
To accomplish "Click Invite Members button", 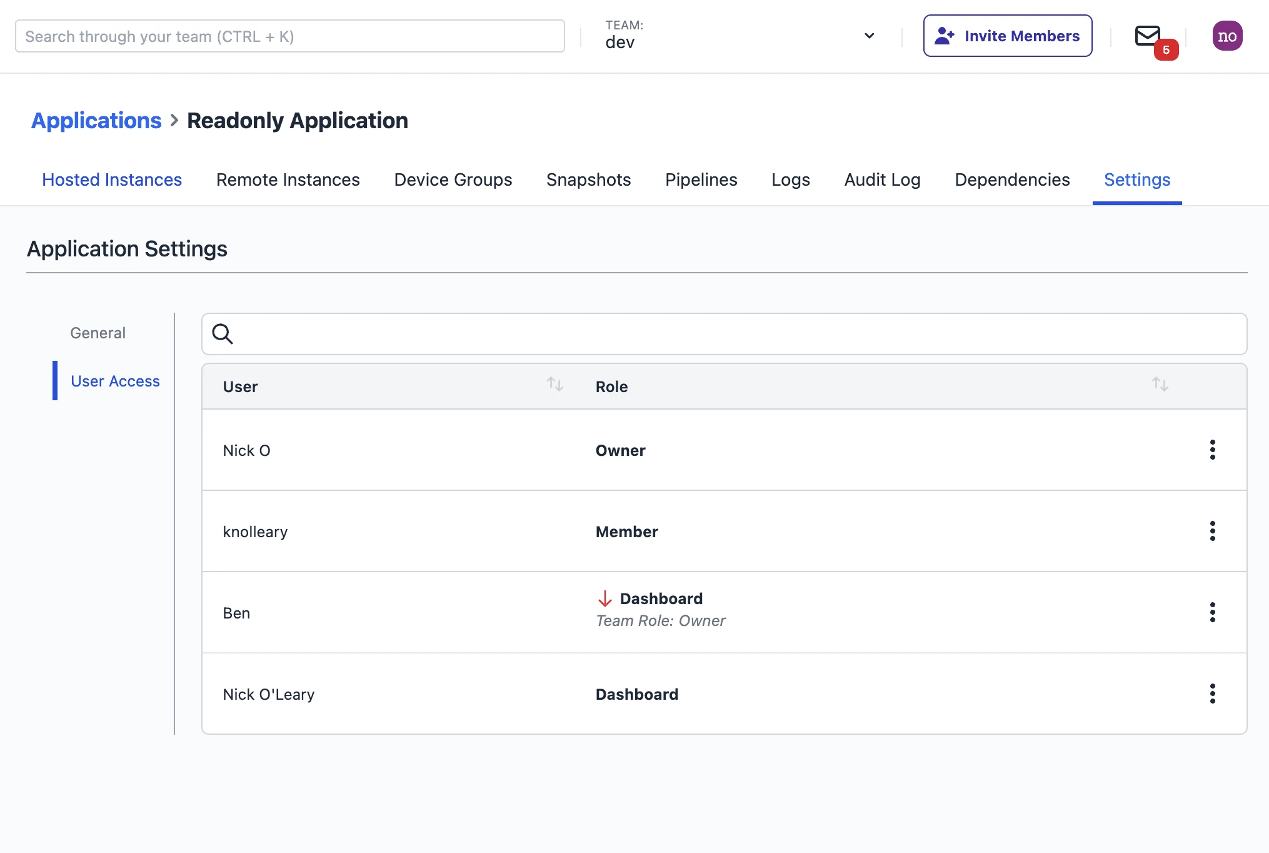I will point(1008,36).
